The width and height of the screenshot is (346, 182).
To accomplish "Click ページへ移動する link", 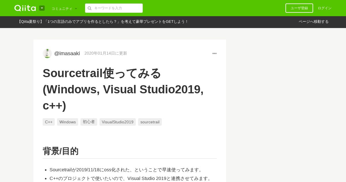I will pos(314,22).
